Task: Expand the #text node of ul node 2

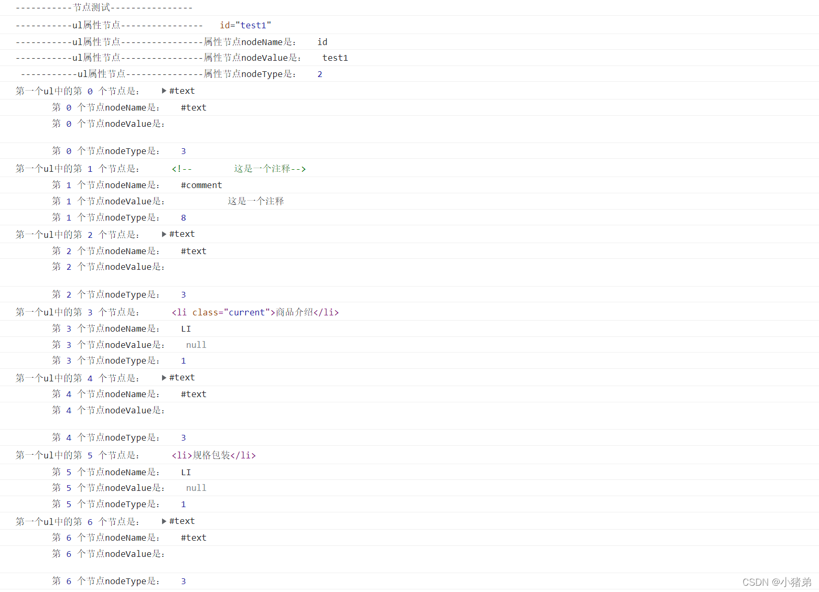Action: (x=164, y=234)
